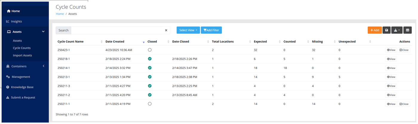The height and width of the screenshot is (124, 418).
Task: Toggle Closed circle for row 250423-1
Action: 150,50
